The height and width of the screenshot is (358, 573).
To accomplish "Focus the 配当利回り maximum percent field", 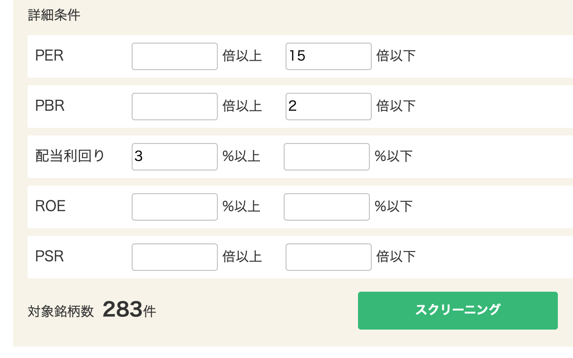I will 326,157.
